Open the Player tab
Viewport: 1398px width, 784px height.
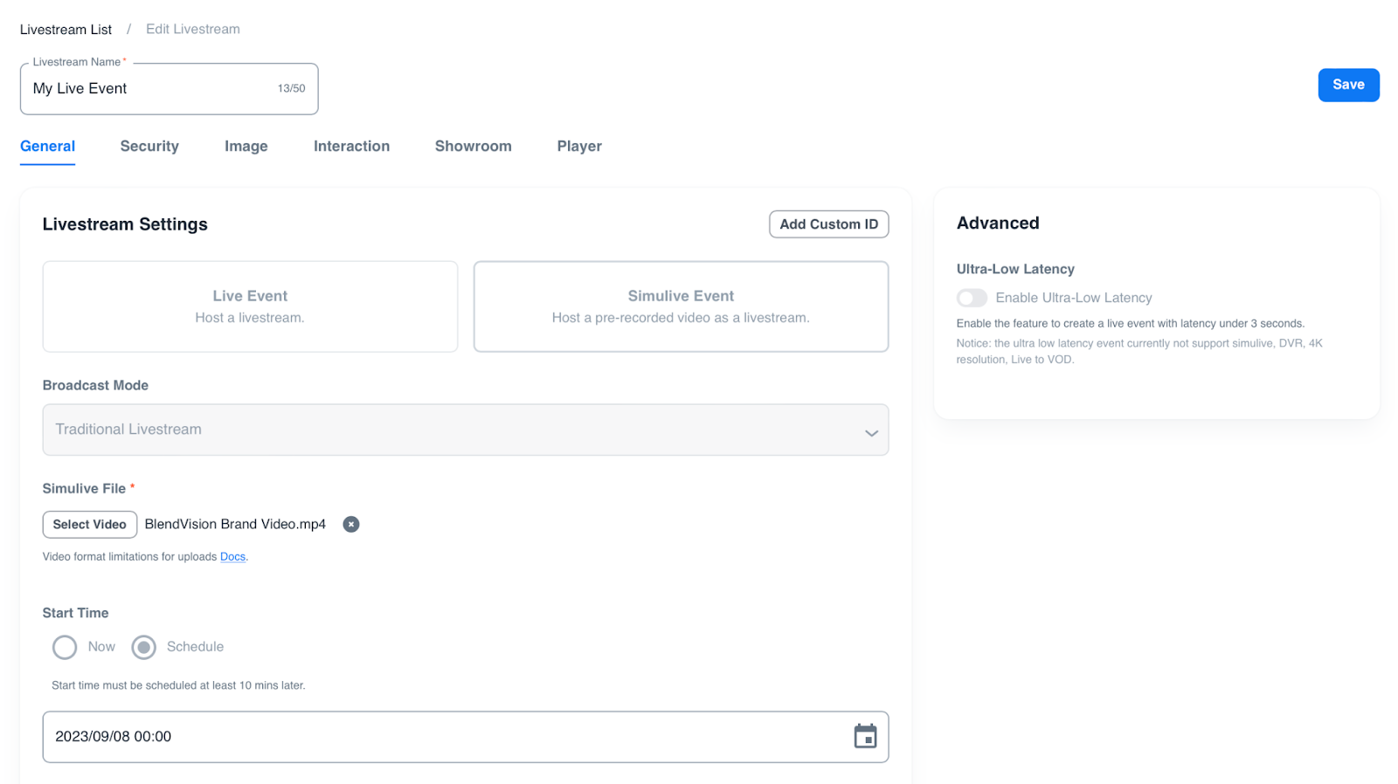[579, 146]
